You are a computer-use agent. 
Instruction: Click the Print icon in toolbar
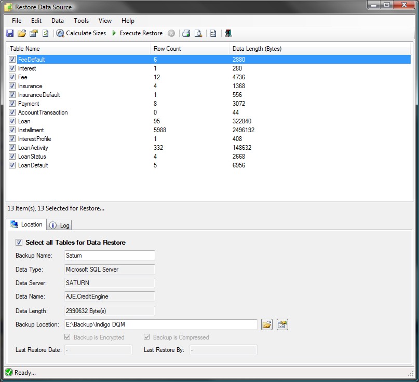(186, 33)
